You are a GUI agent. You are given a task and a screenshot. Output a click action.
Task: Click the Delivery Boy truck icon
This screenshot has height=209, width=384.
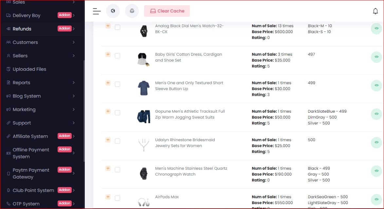point(8,15)
